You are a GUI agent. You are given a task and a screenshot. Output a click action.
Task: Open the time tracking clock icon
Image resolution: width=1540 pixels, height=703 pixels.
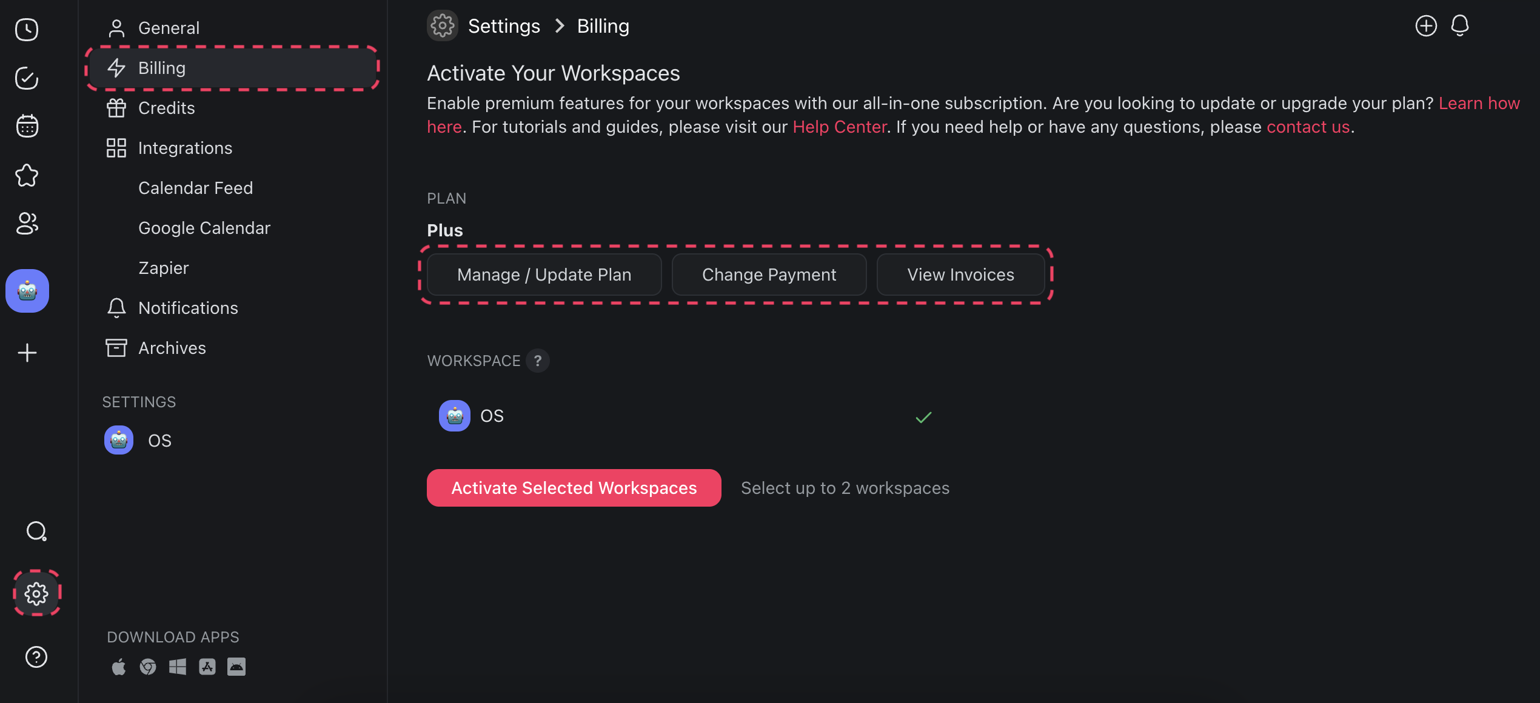(27, 29)
